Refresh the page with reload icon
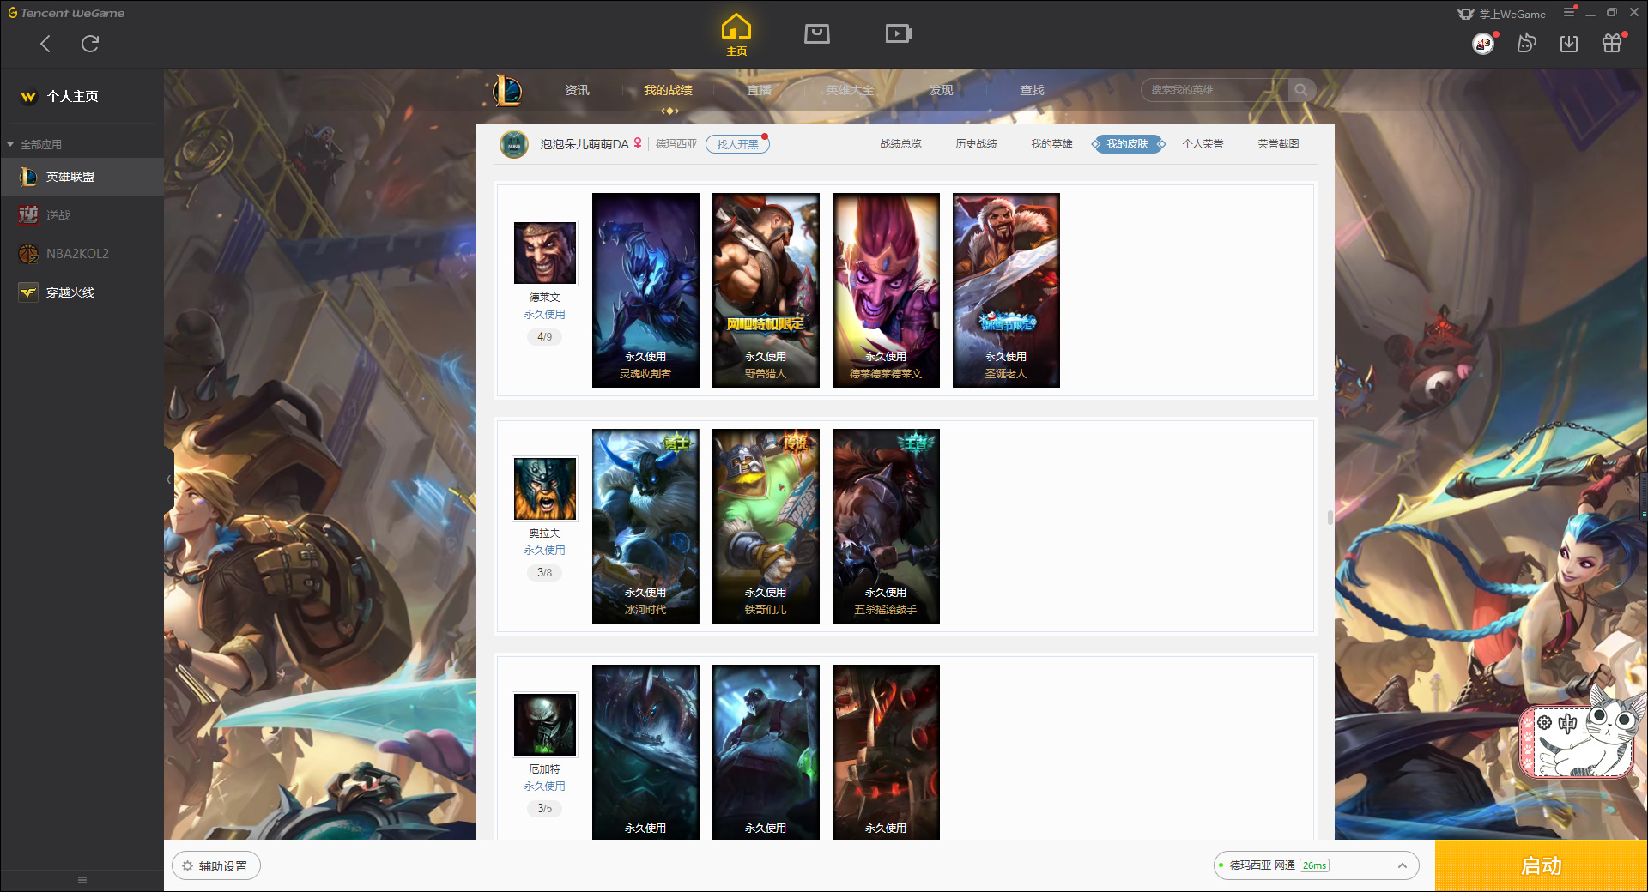 (x=90, y=44)
